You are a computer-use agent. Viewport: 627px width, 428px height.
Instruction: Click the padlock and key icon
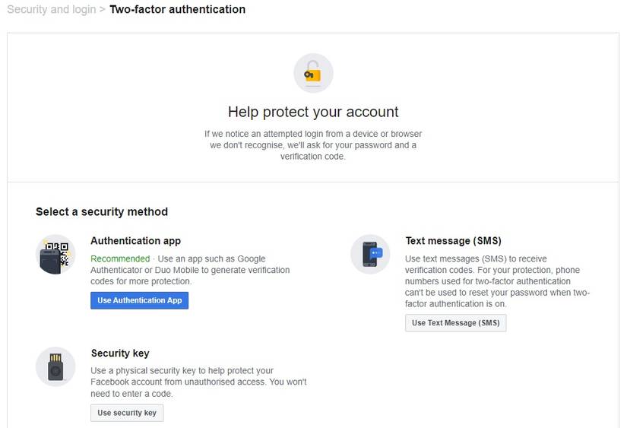[x=313, y=74]
